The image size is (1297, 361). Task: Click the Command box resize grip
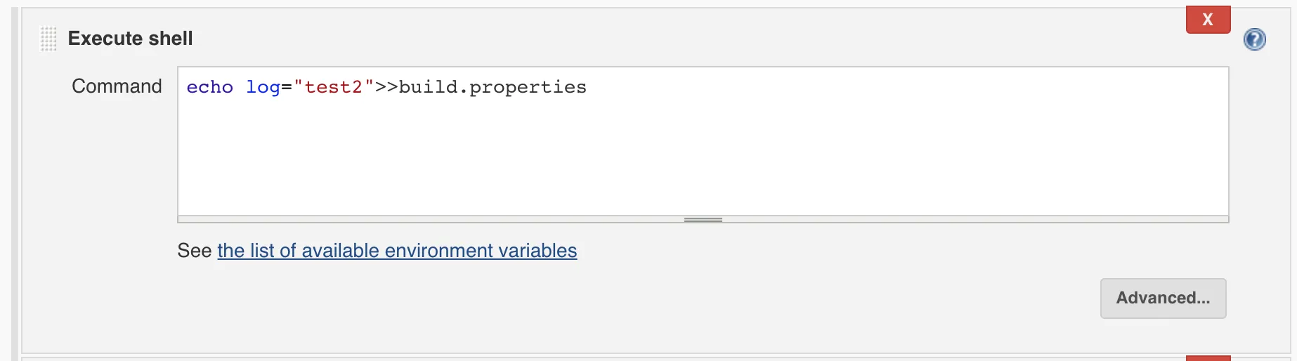(703, 220)
